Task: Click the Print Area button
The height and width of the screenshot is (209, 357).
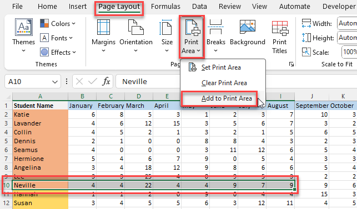Action: coord(191,37)
